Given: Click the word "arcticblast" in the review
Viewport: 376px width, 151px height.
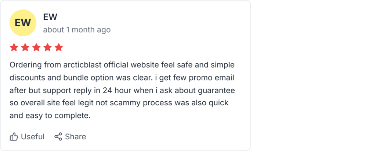Looking at the screenshot, I should [81, 65].
